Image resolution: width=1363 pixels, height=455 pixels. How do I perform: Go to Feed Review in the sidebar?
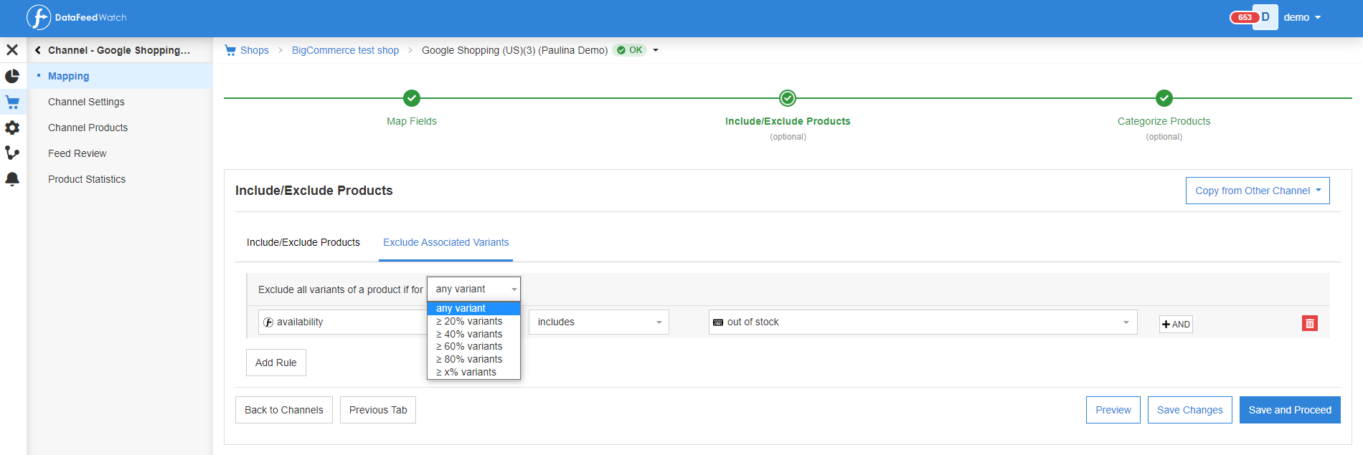[77, 153]
